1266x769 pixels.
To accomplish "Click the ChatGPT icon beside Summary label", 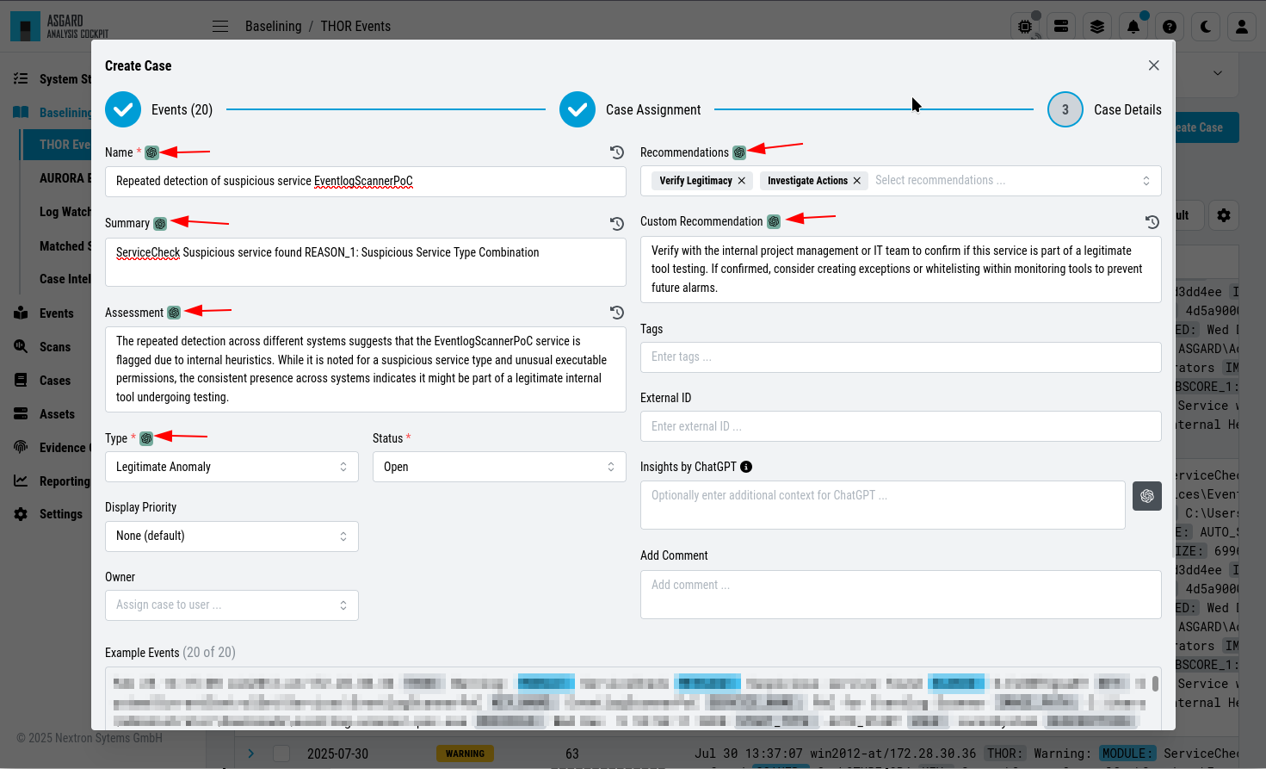I will pos(160,224).
